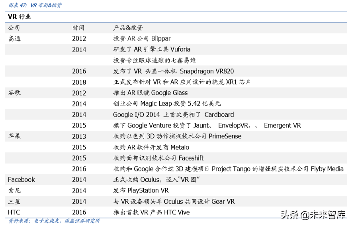Select the company cell '高通'
Screen dimensions: 352x226
[x=14, y=39]
